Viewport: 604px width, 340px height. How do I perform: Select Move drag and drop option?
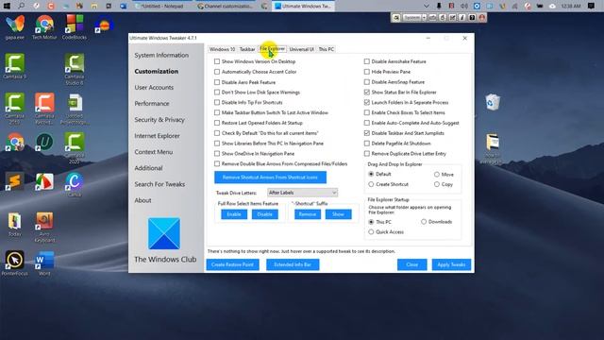pyautogui.click(x=436, y=174)
